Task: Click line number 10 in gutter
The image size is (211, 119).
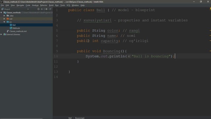Action: coord(56,56)
